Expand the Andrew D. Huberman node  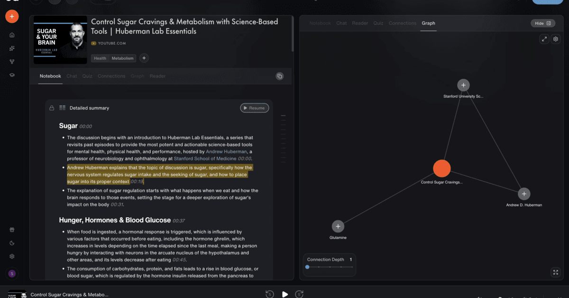[x=524, y=194]
